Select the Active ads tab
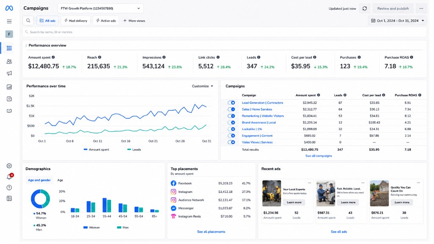 click(106, 21)
